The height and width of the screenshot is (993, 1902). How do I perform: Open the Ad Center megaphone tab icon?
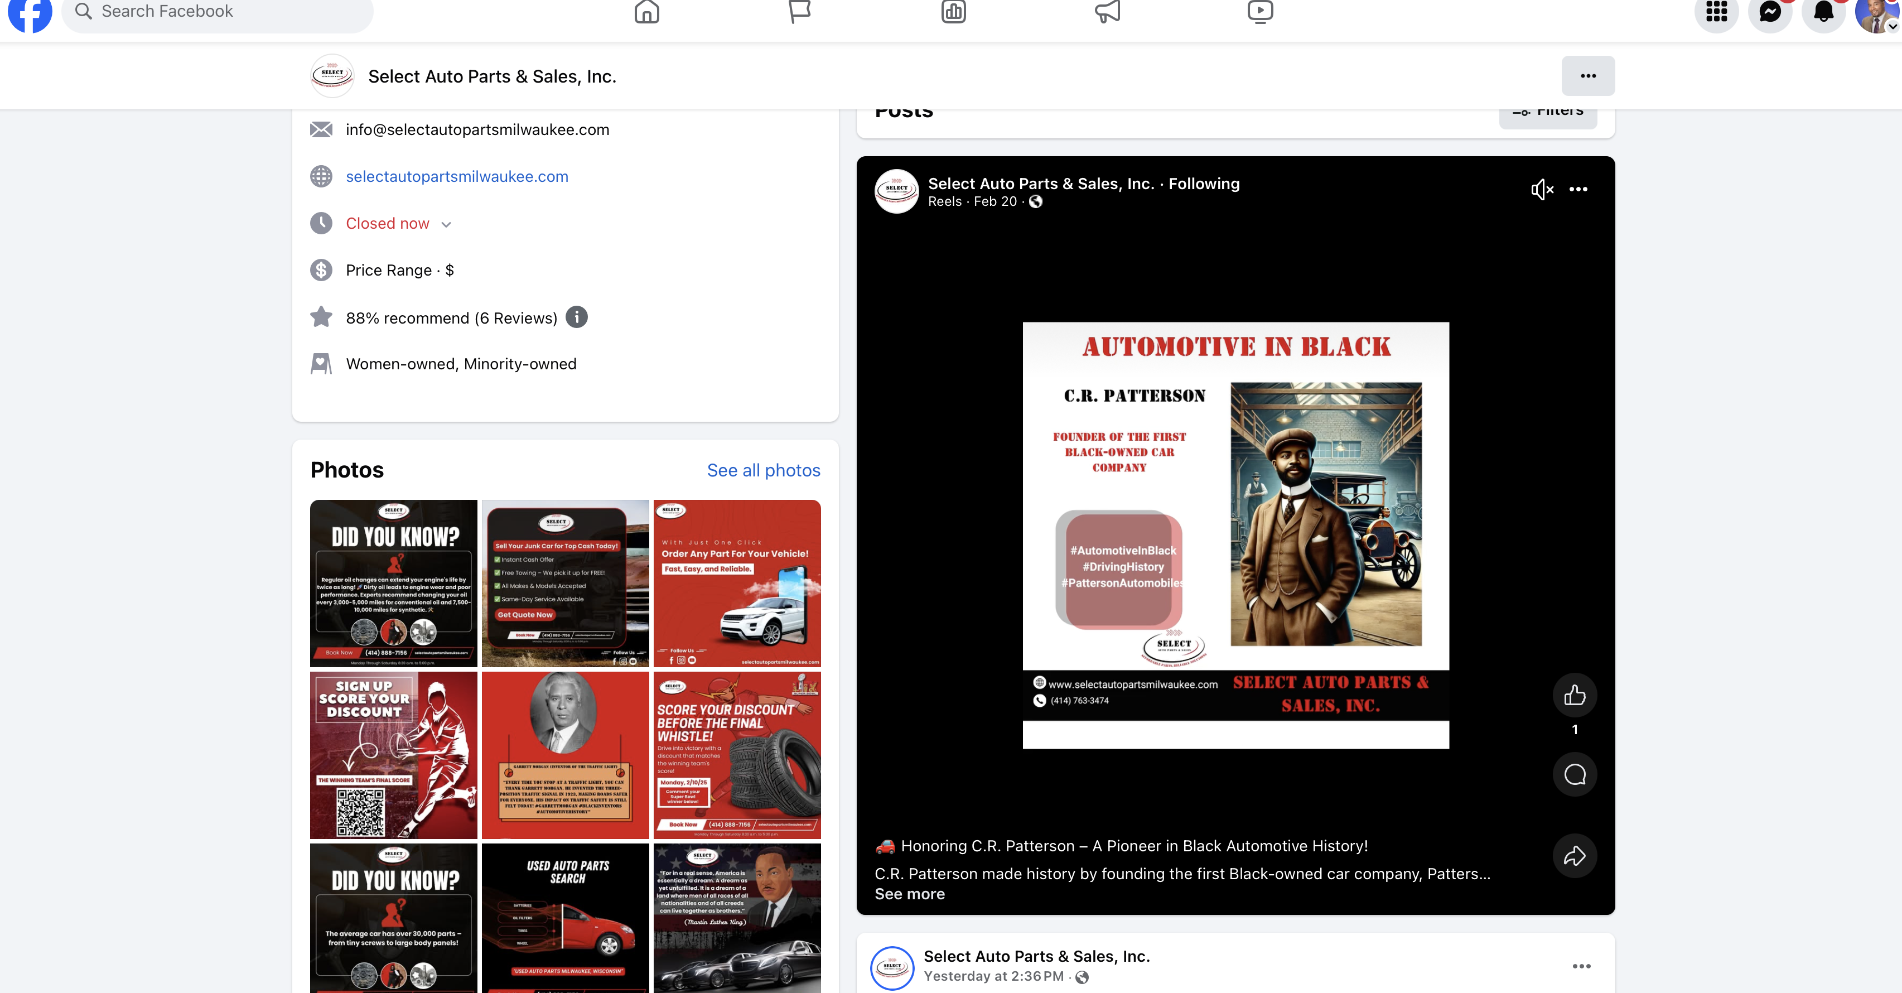[x=1107, y=12]
